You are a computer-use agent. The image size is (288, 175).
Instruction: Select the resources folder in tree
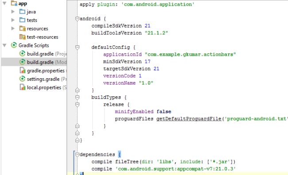38,29
